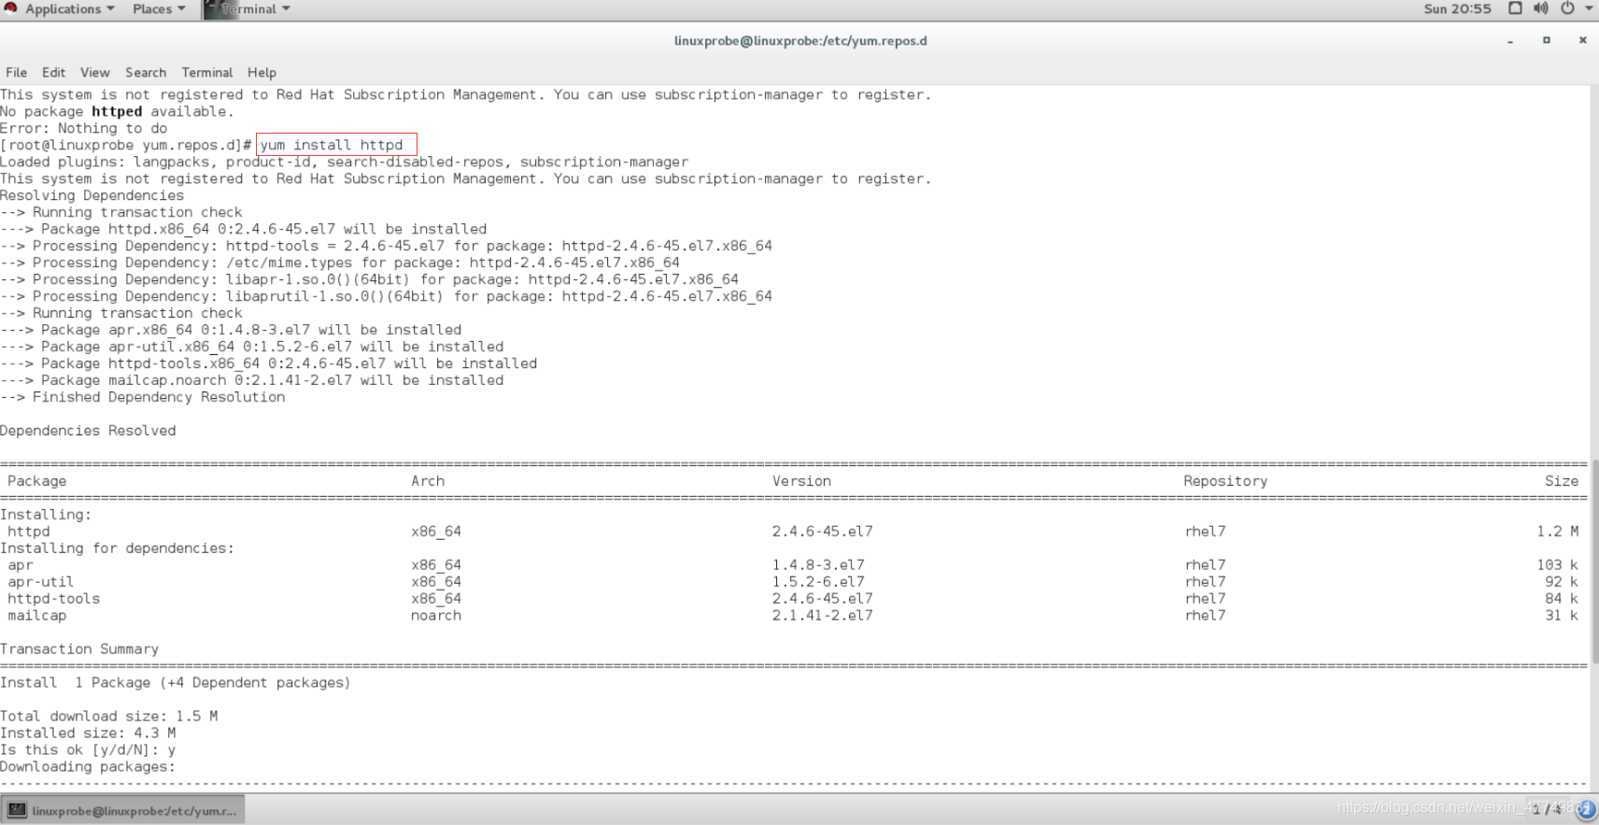
Task: Open the Applications menu
Action: 68,9
